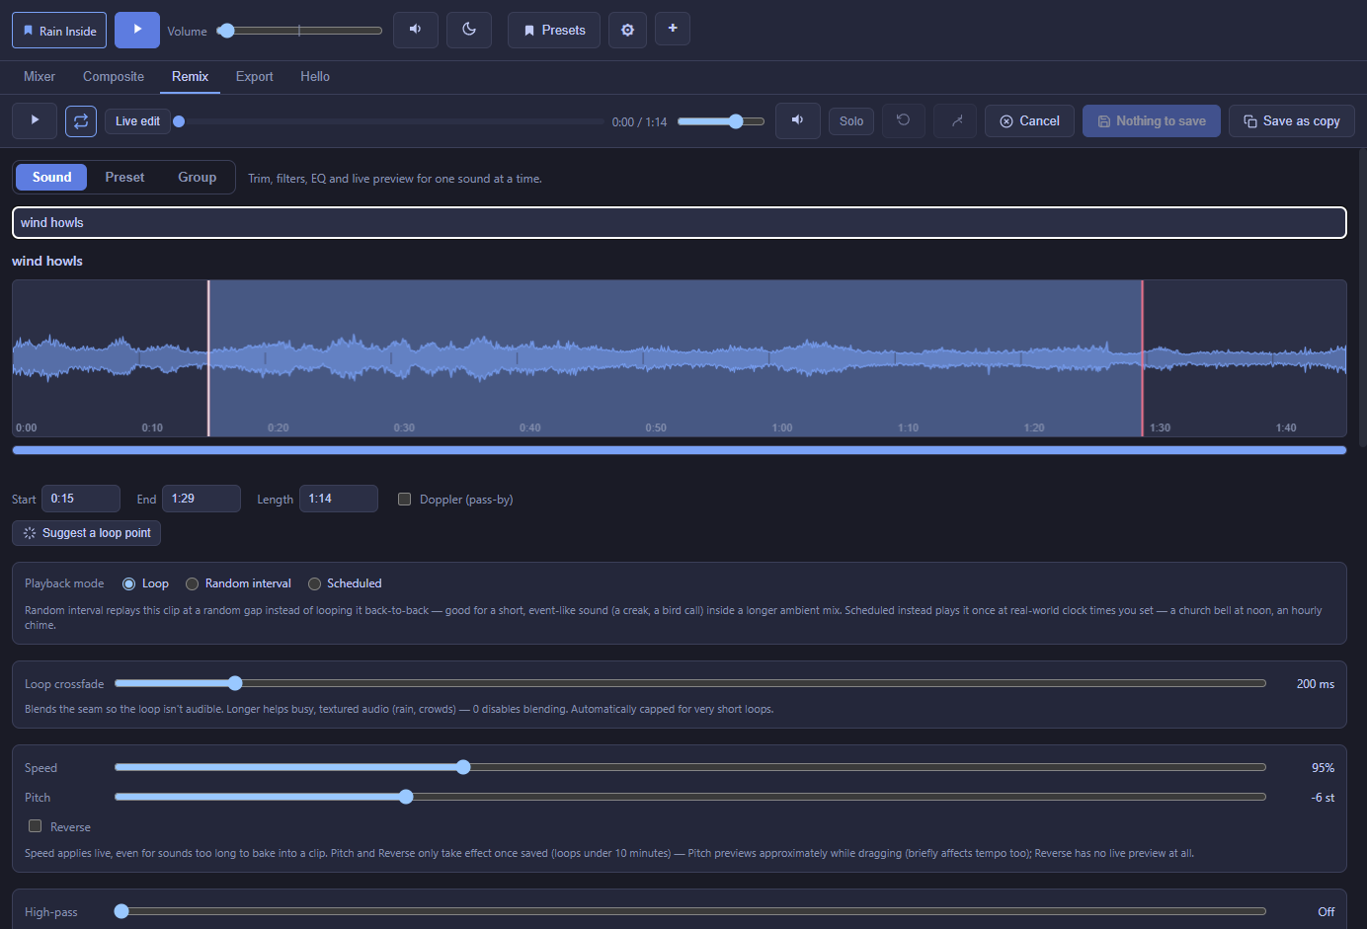Select the Remix tab
The image size is (1367, 929).
pyautogui.click(x=190, y=76)
